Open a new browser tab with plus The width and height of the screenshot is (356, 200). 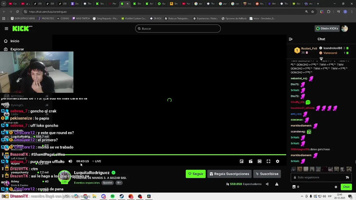[318, 4]
